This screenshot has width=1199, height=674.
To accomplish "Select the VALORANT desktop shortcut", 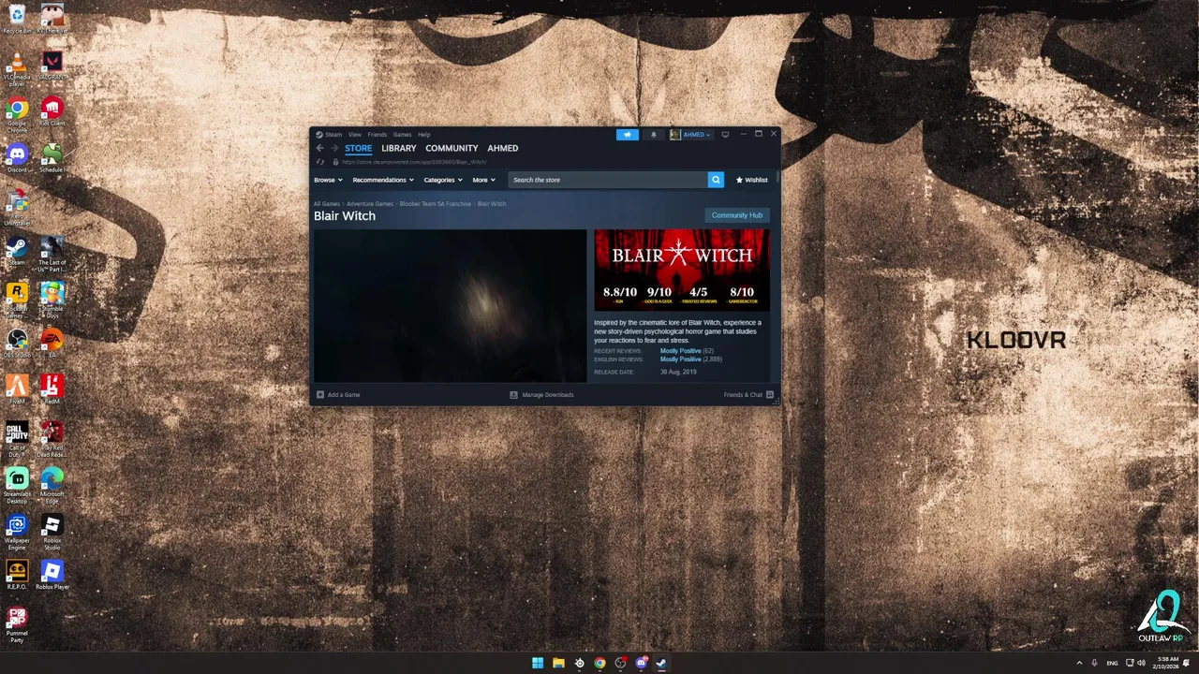I will click(52, 66).
